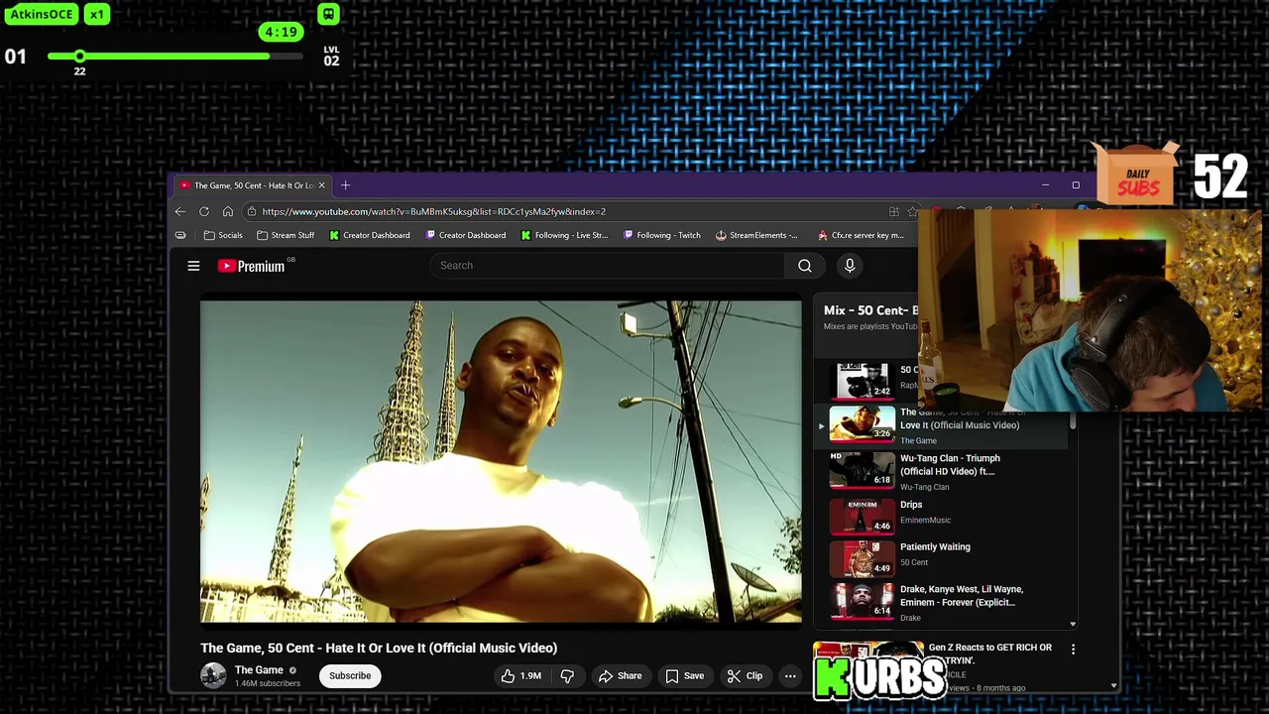Open Cfx.re server key bookmark

[861, 235]
